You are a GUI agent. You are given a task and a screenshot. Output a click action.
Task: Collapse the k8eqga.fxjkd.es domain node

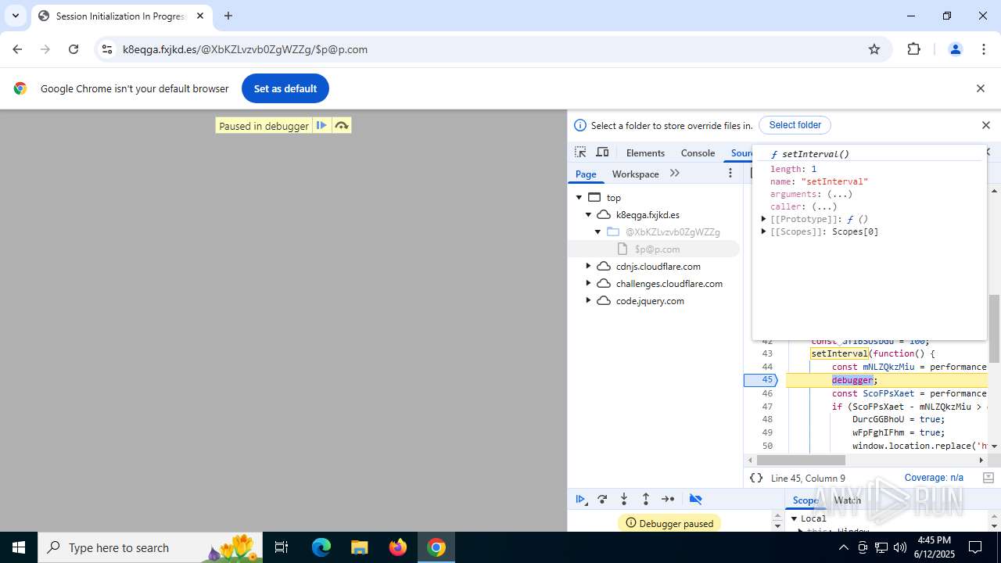pyautogui.click(x=589, y=214)
